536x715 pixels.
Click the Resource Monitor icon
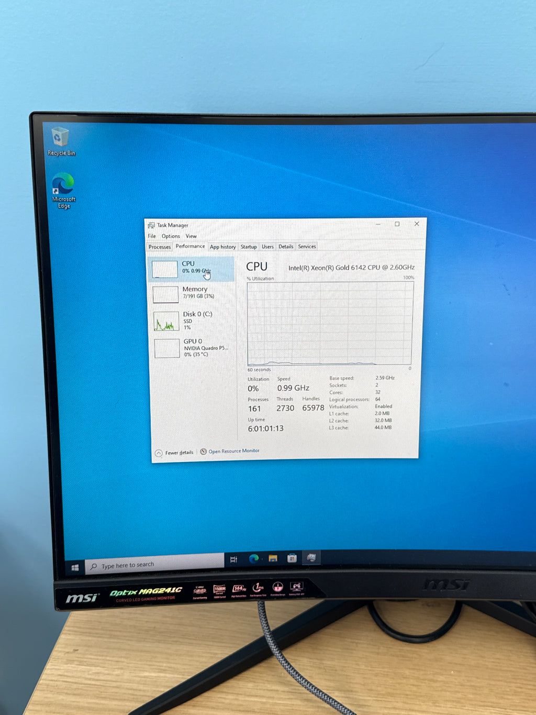click(203, 452)
